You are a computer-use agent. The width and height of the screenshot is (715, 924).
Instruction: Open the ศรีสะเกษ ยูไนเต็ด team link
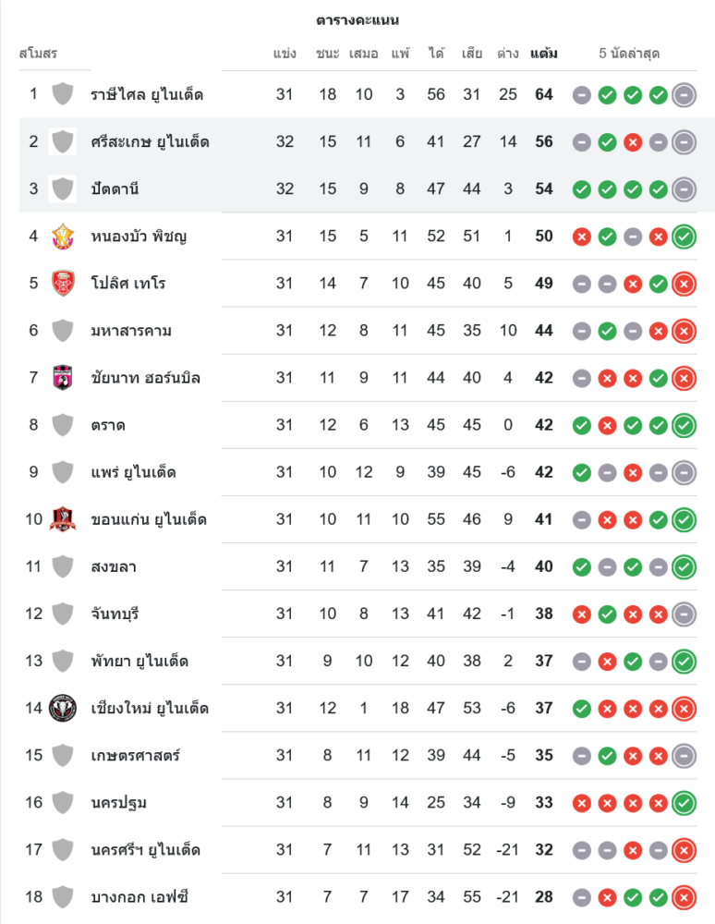[150, 142]
